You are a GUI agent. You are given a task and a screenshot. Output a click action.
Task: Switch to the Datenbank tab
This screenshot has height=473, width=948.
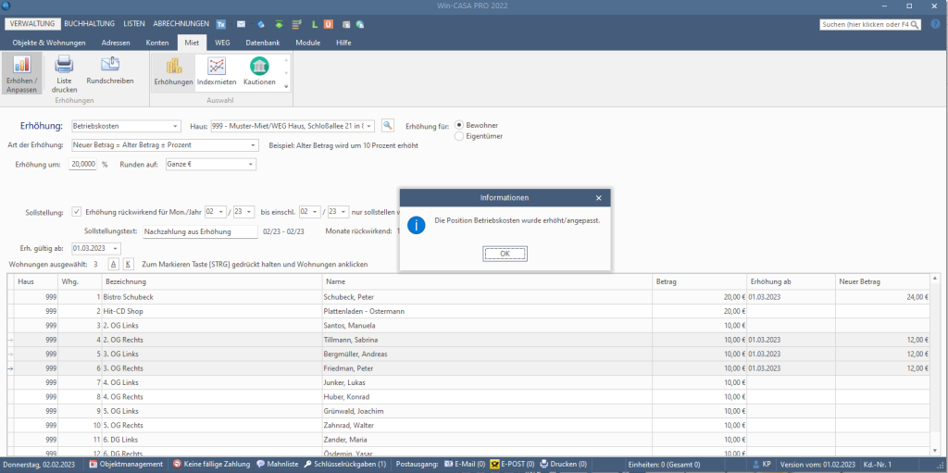[x=261, y=43]
